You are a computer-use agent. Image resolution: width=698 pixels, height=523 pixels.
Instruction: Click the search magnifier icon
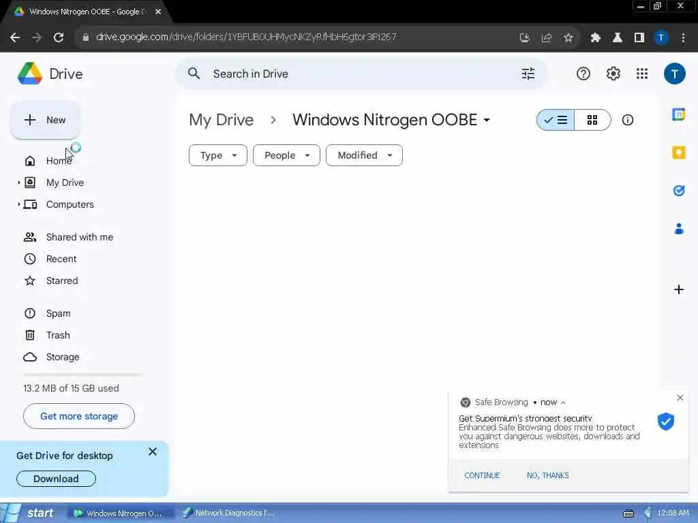(x=194, y=74)
